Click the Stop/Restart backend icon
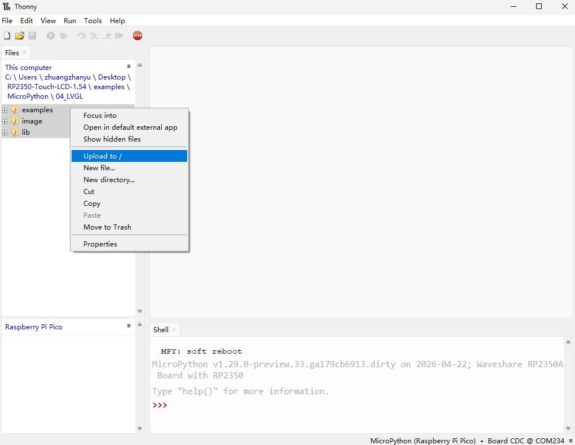This screenshot has width=575, height=445. click(x=137, y=36)
